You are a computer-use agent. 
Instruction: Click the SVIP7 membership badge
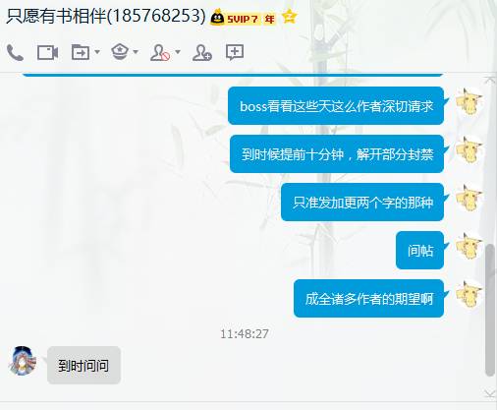coord(235,18)
